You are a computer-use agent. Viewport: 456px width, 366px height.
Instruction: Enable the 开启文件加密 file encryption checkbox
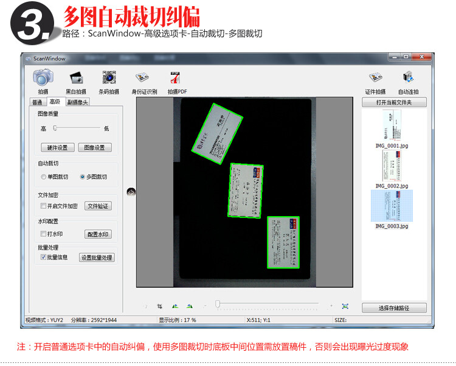[x=43, y=206]
